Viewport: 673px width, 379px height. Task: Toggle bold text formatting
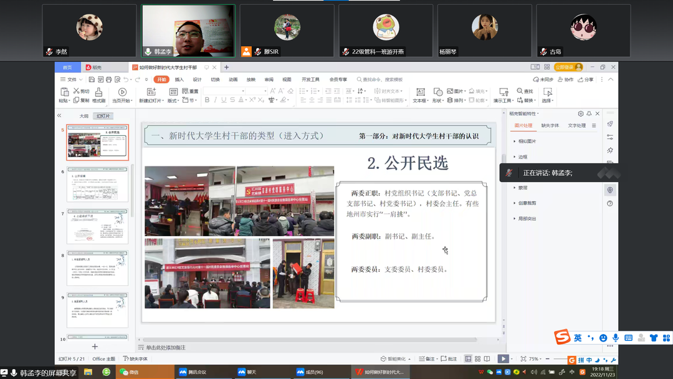tap(207, 100)
